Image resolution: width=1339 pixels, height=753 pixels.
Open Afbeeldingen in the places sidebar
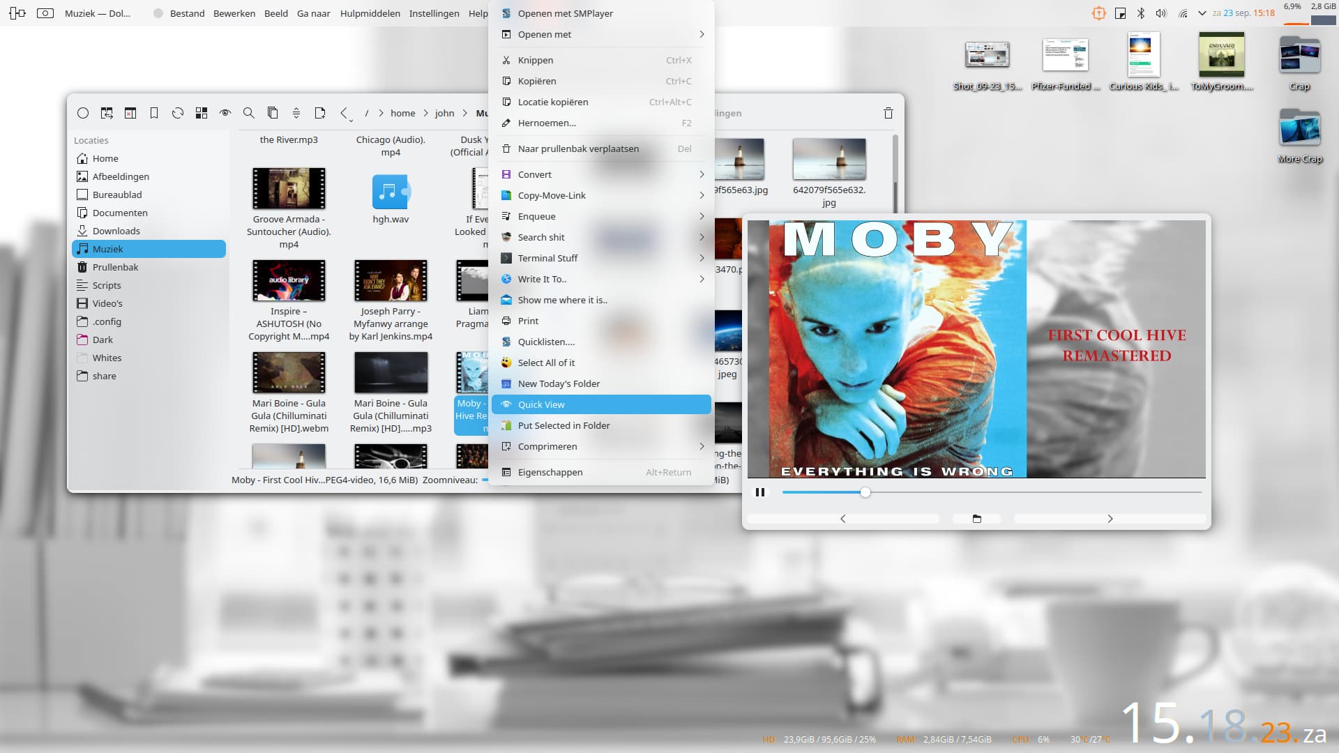[x=149, y=176]
